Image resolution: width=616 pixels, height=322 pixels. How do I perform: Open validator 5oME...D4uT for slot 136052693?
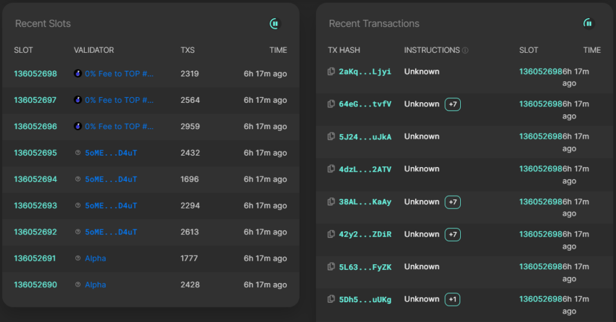[x=111, y=205]
